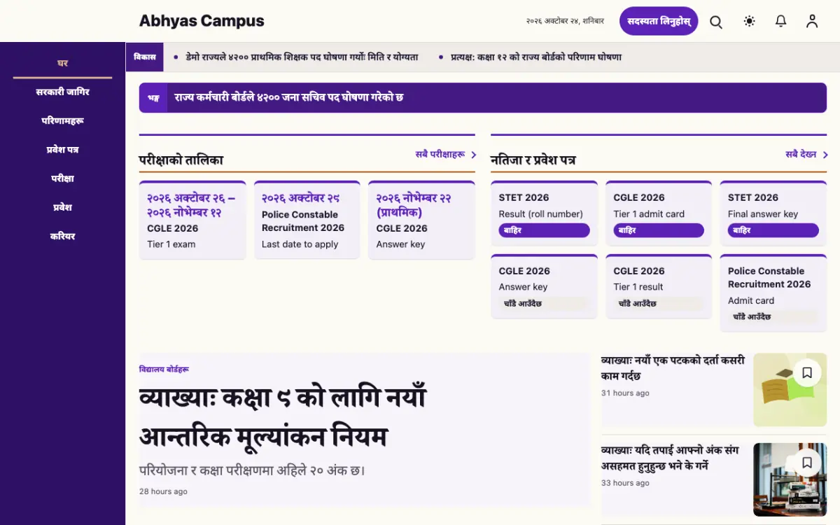840x525 pixels.
Task: Click the '33 hours ago' timestamp
Action: coord(625,483)
